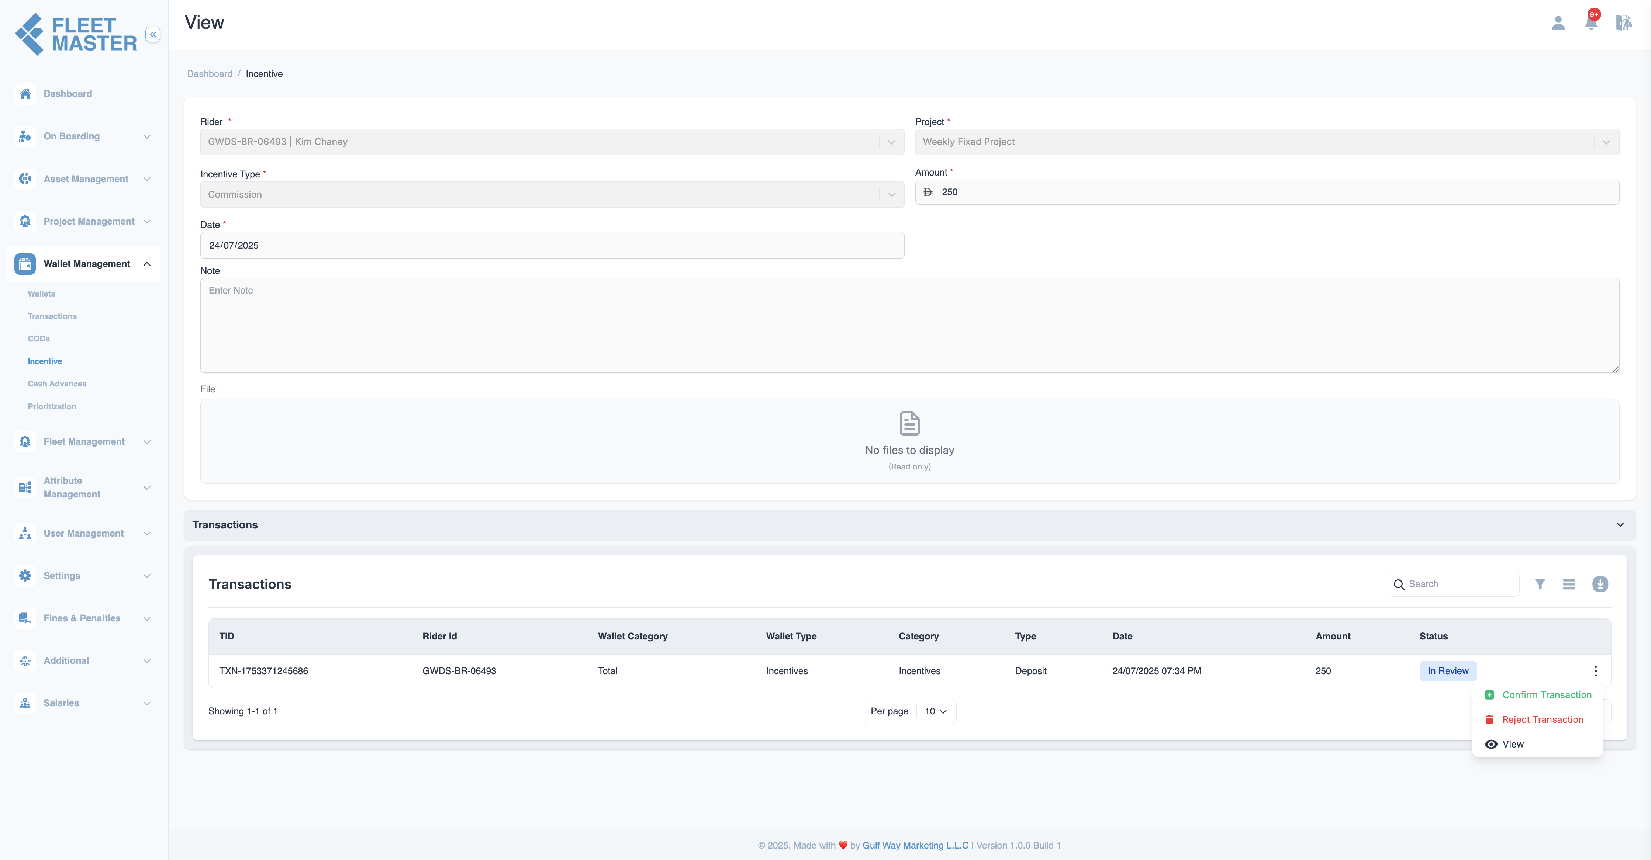Open the Dashboard sidebar item
The width and height of the screenshot is (1651, 860).
pyautogui.click(x=67, y=94)
